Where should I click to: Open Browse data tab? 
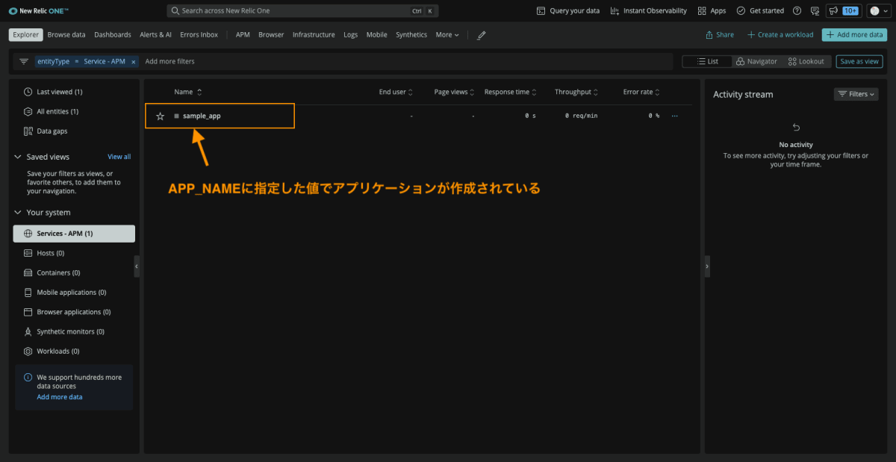point(66,35)
